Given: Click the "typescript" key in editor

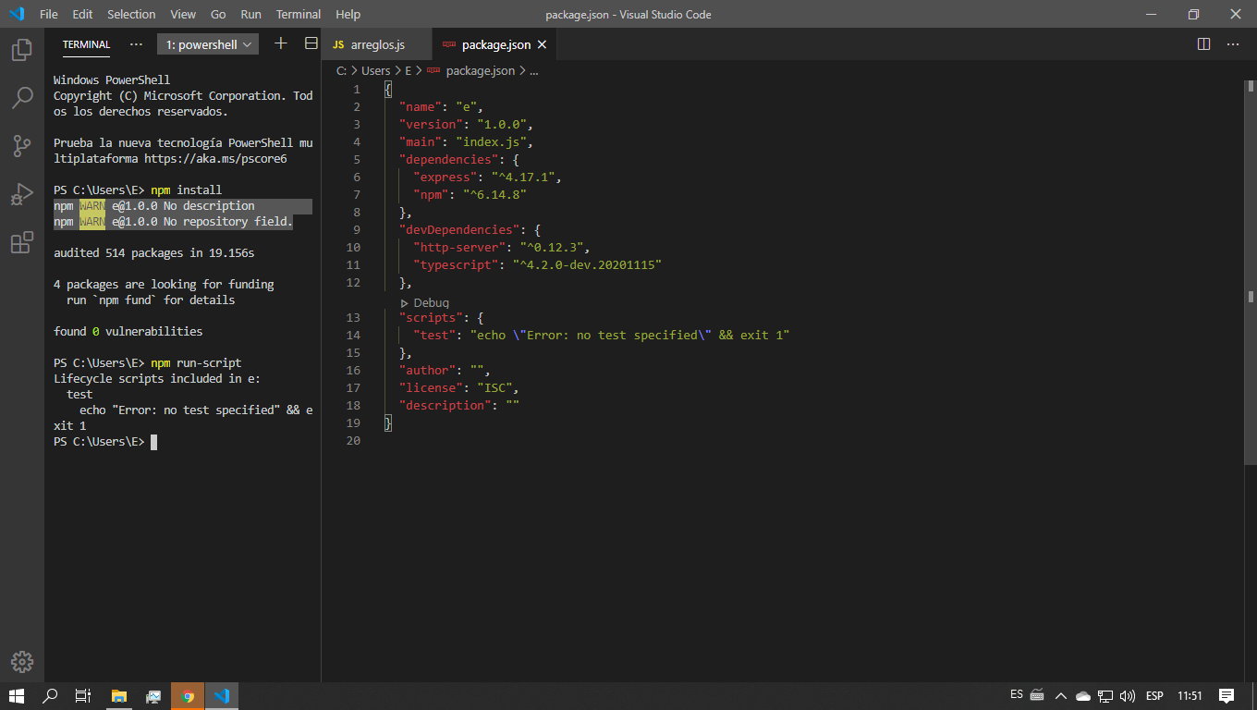Looking at the screenshot, I should 456,264.
